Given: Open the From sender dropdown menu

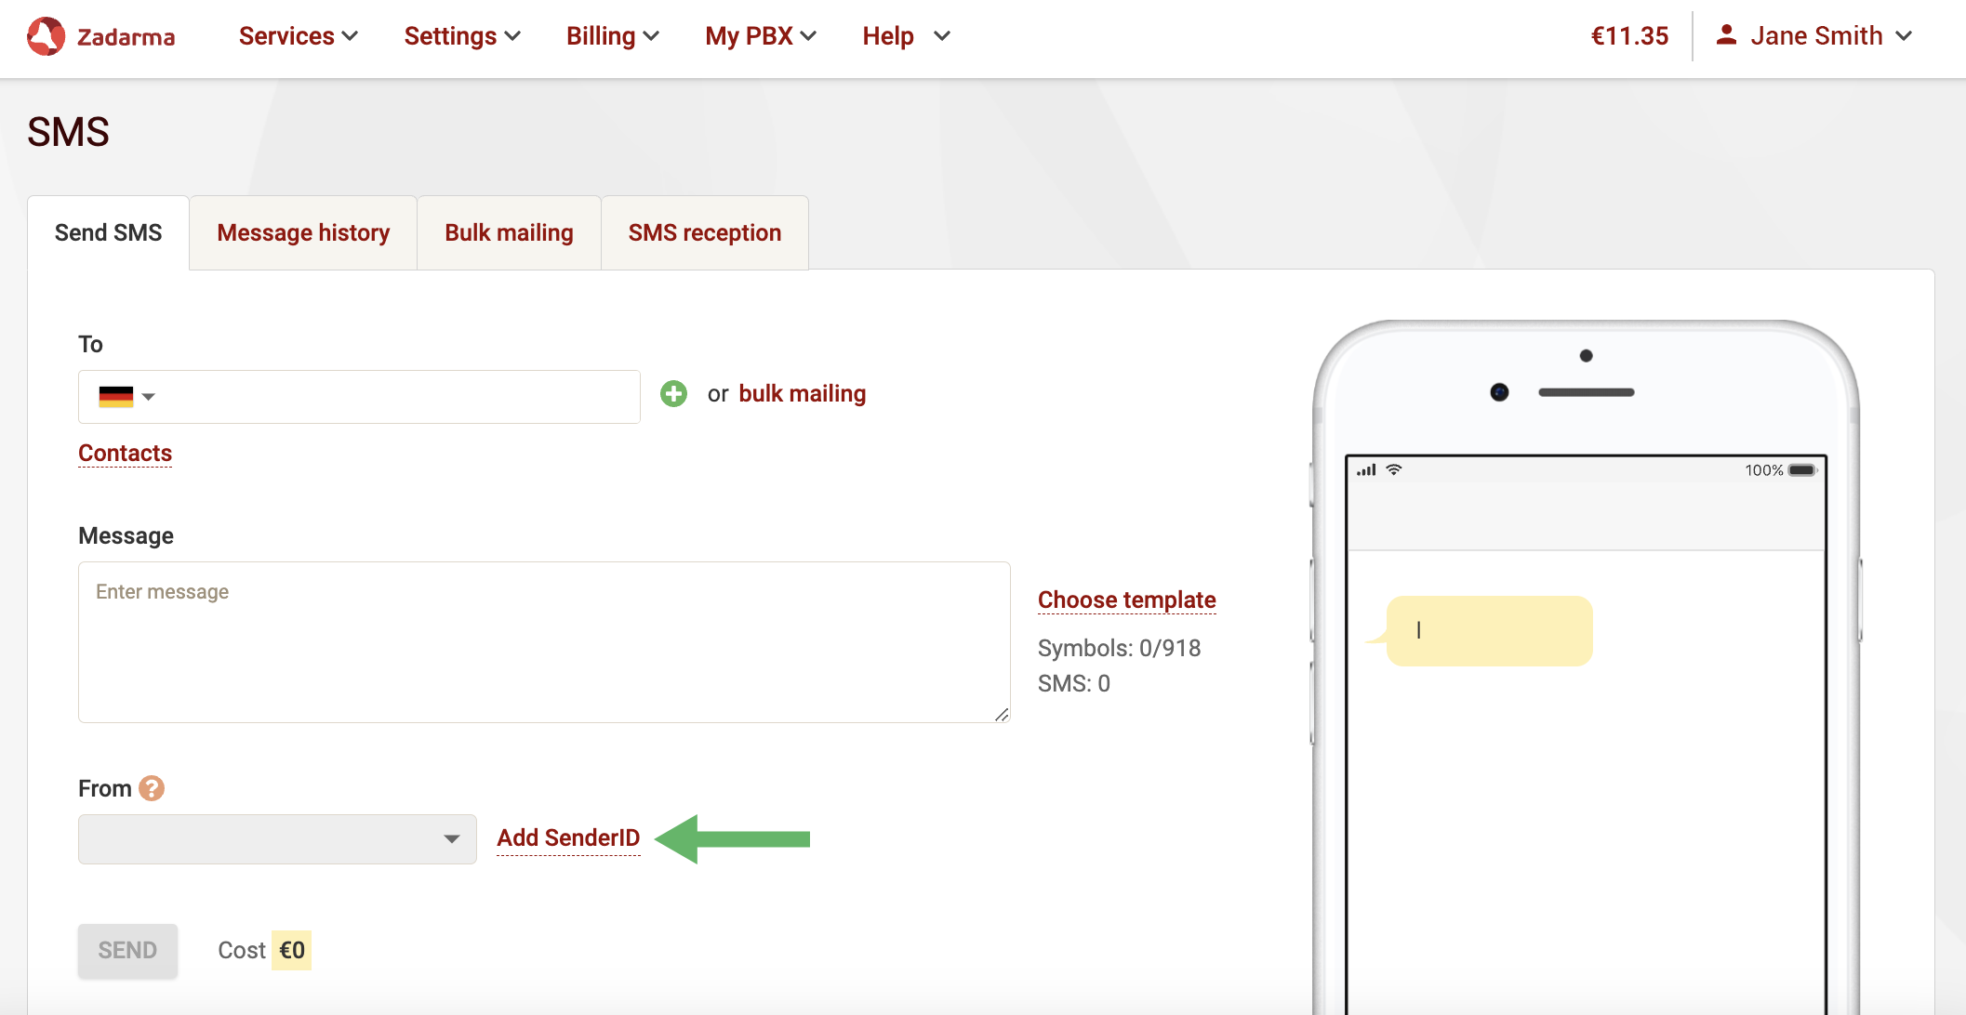Looking at the screenshot, I should [273, 839].
